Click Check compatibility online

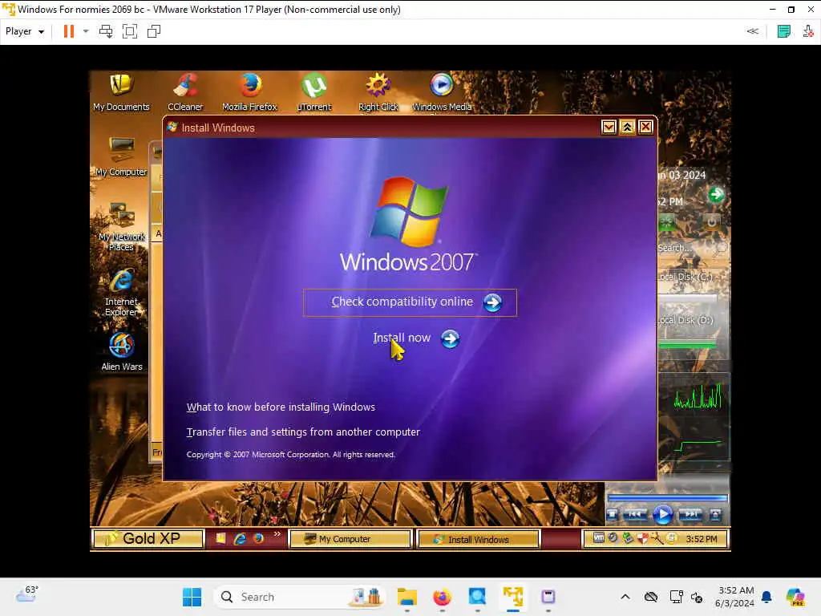pyautogui.click(x=402, y=302)
